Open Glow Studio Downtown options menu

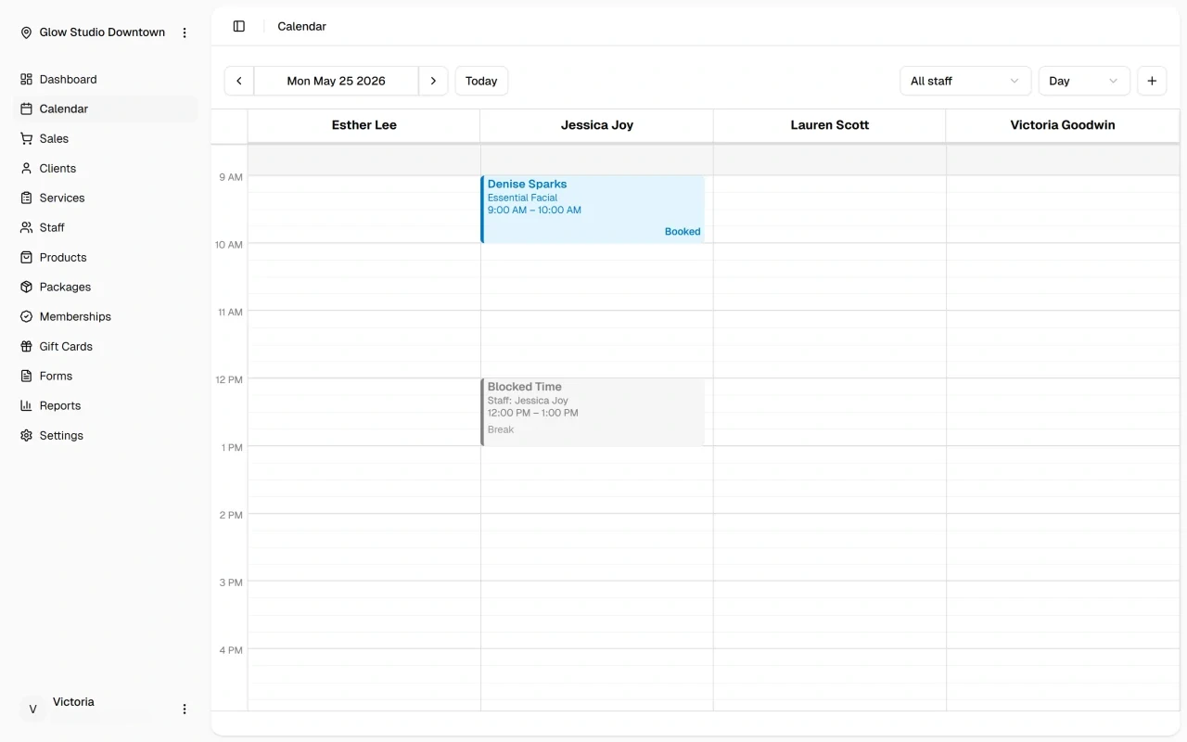185,32
